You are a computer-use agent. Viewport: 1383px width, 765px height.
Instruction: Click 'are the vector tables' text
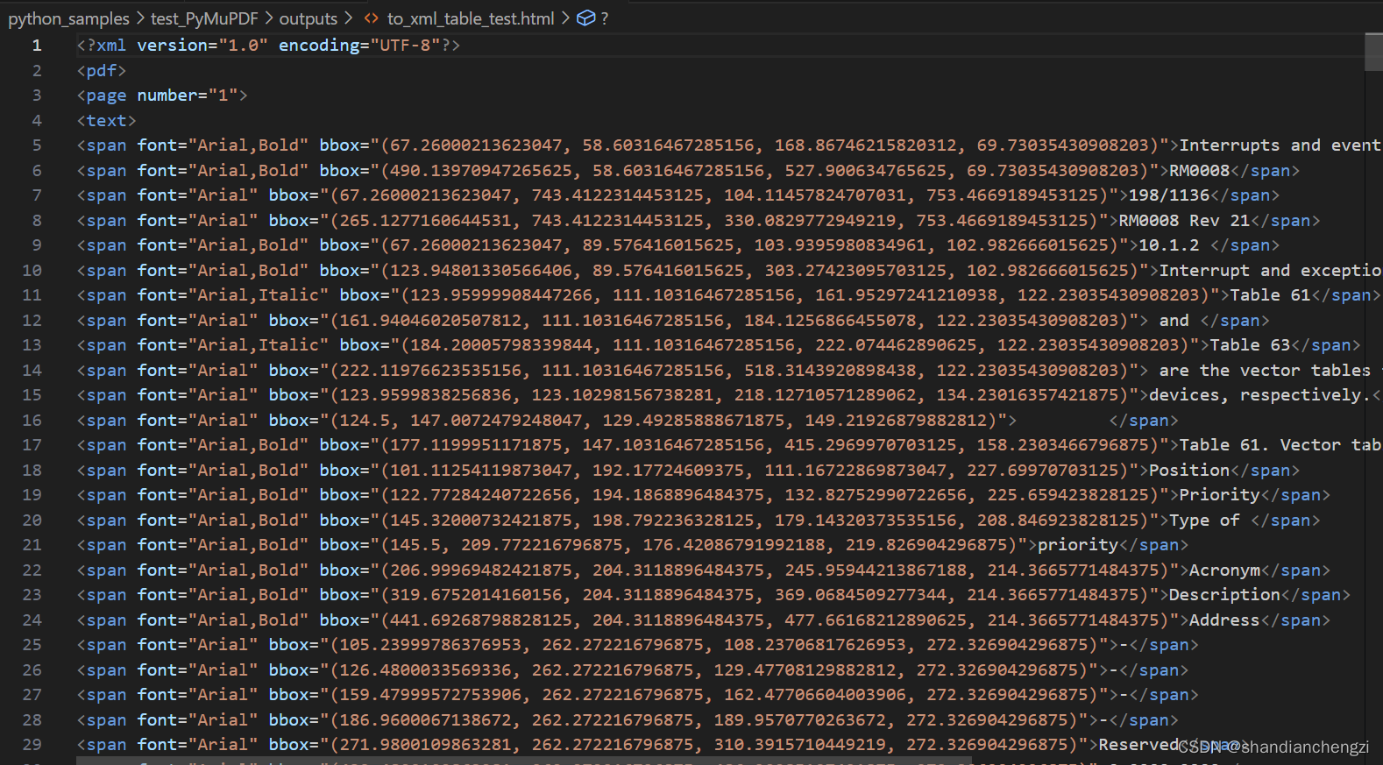pos(1265,371)
